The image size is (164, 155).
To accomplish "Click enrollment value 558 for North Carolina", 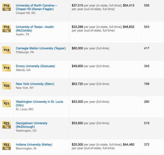I will pos(147,5).
